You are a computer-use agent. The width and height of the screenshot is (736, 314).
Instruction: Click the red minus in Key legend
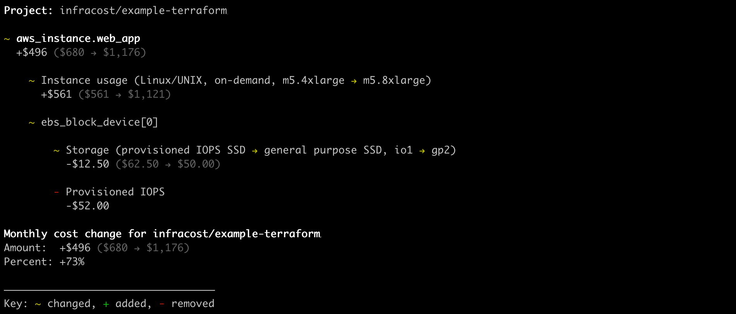162,304
